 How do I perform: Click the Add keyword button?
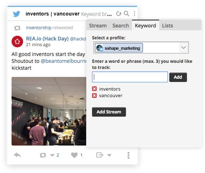point(178,77)
